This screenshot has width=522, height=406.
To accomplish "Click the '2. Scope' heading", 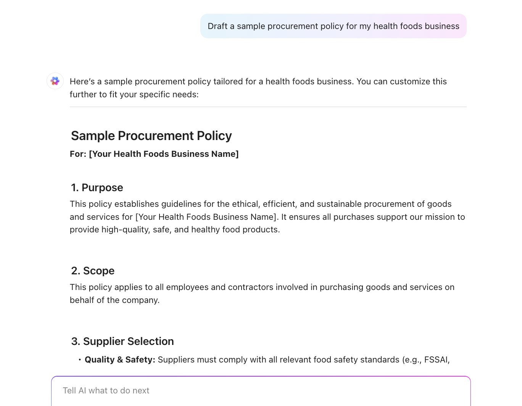I will tap(93, 271).
